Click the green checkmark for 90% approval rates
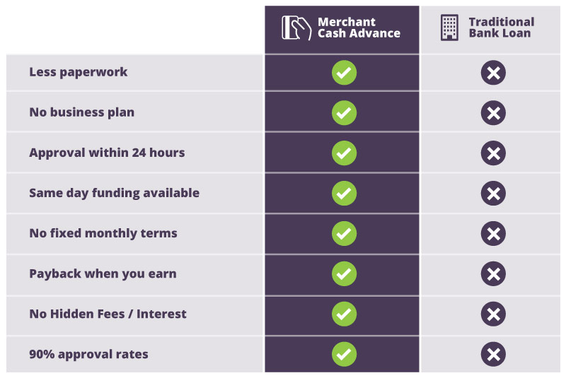 click(344, 354)
